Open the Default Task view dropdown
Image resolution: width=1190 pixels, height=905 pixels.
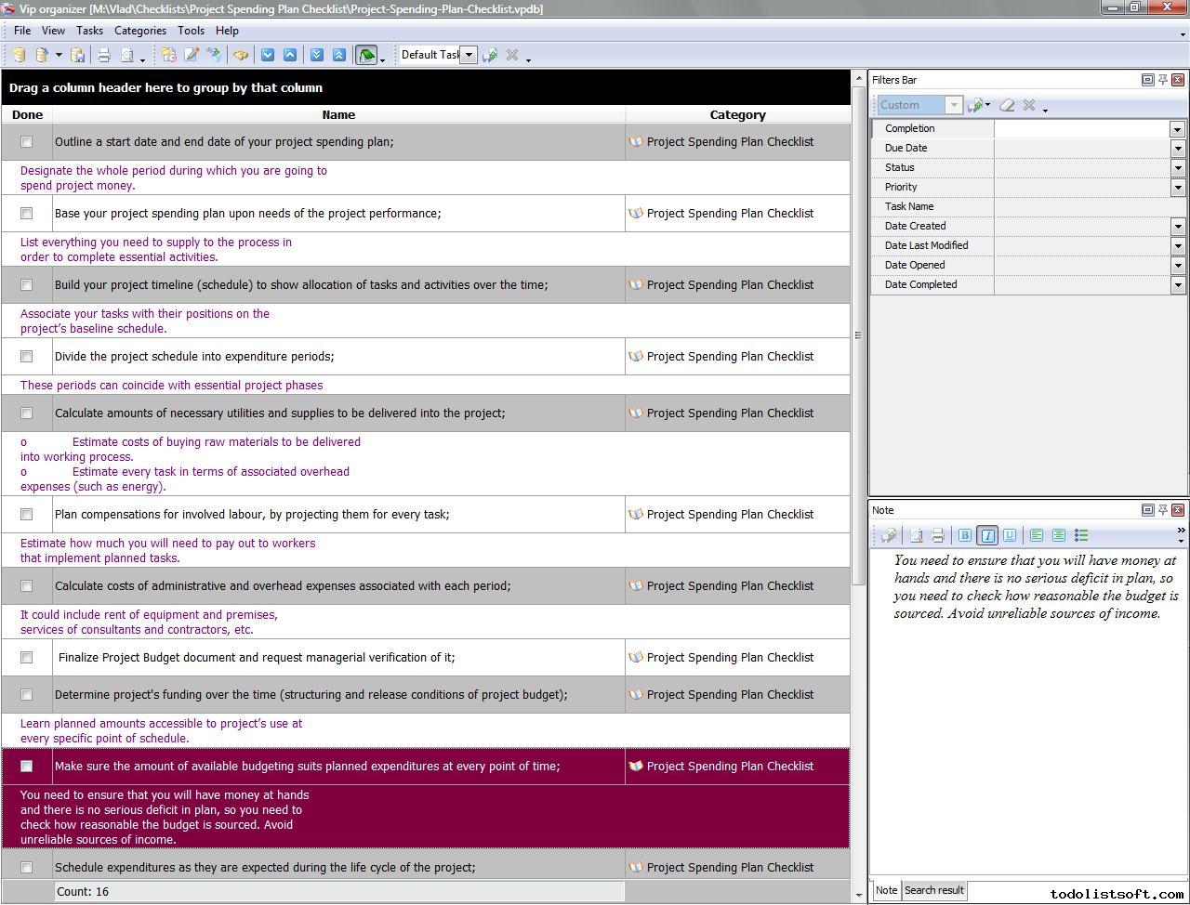[x=469, y=55]
